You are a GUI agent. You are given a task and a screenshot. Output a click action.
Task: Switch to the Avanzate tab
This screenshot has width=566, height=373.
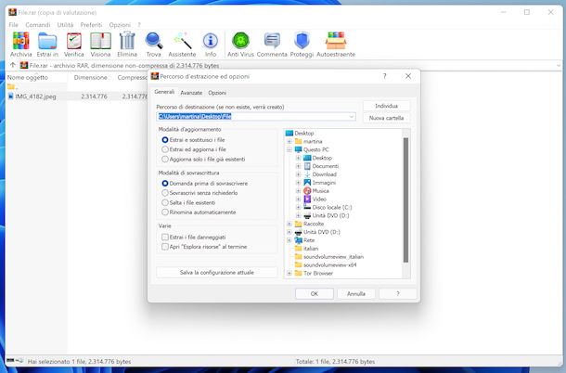tap(191, 93)
